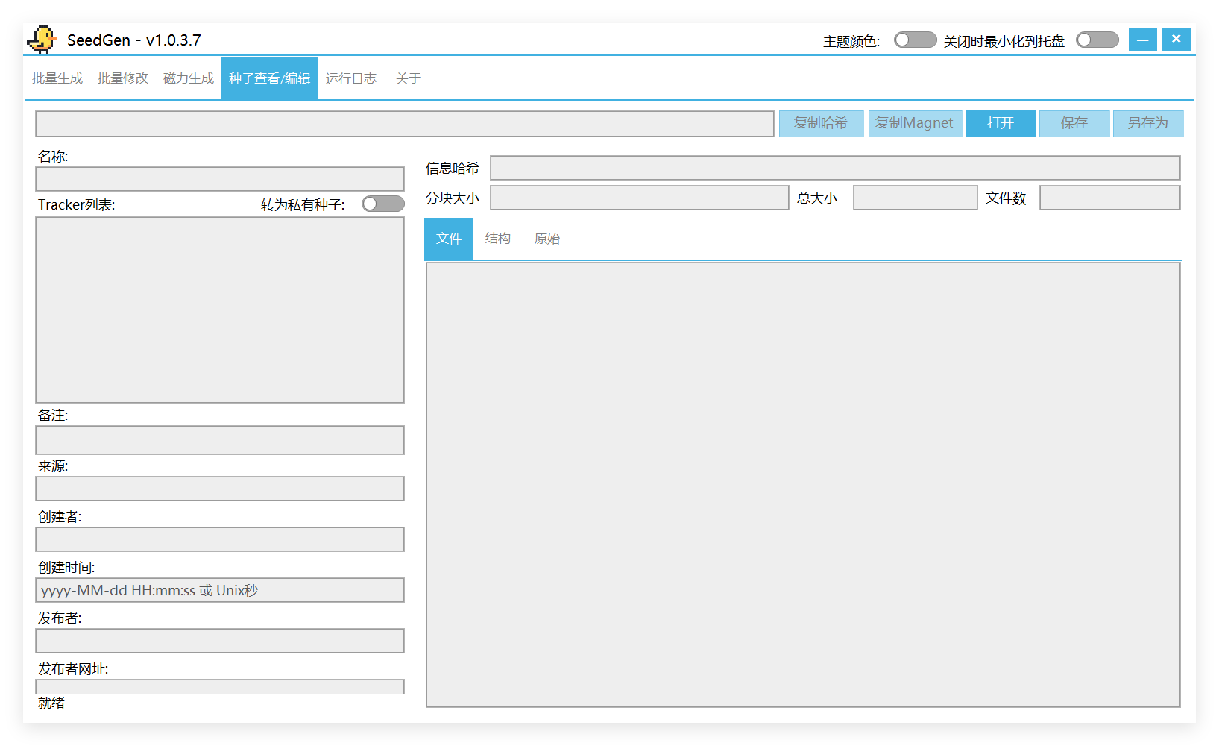Screen dimensions: 1219x746
Task: Select the 原始 sub-tab
Action: pos(546,239)
